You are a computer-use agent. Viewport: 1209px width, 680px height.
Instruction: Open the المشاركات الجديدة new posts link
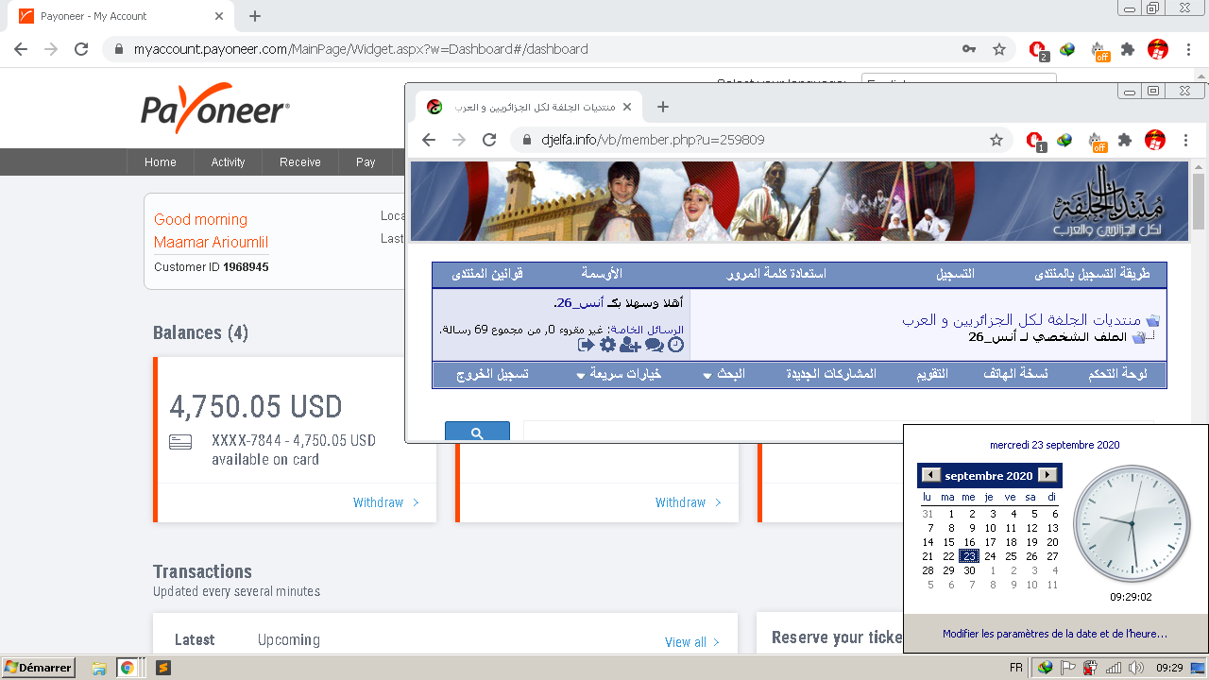(x=831, y=374)
